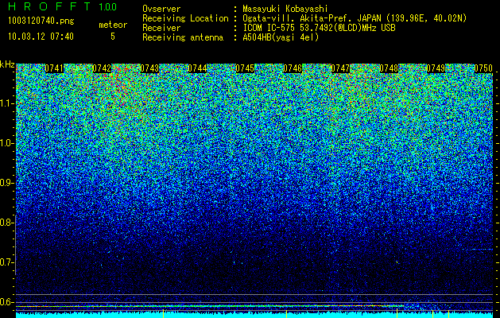The width and height of the screenshot is (500, 318).
Task: Click the 0743 time marker
Action: [x=149, y=68]
